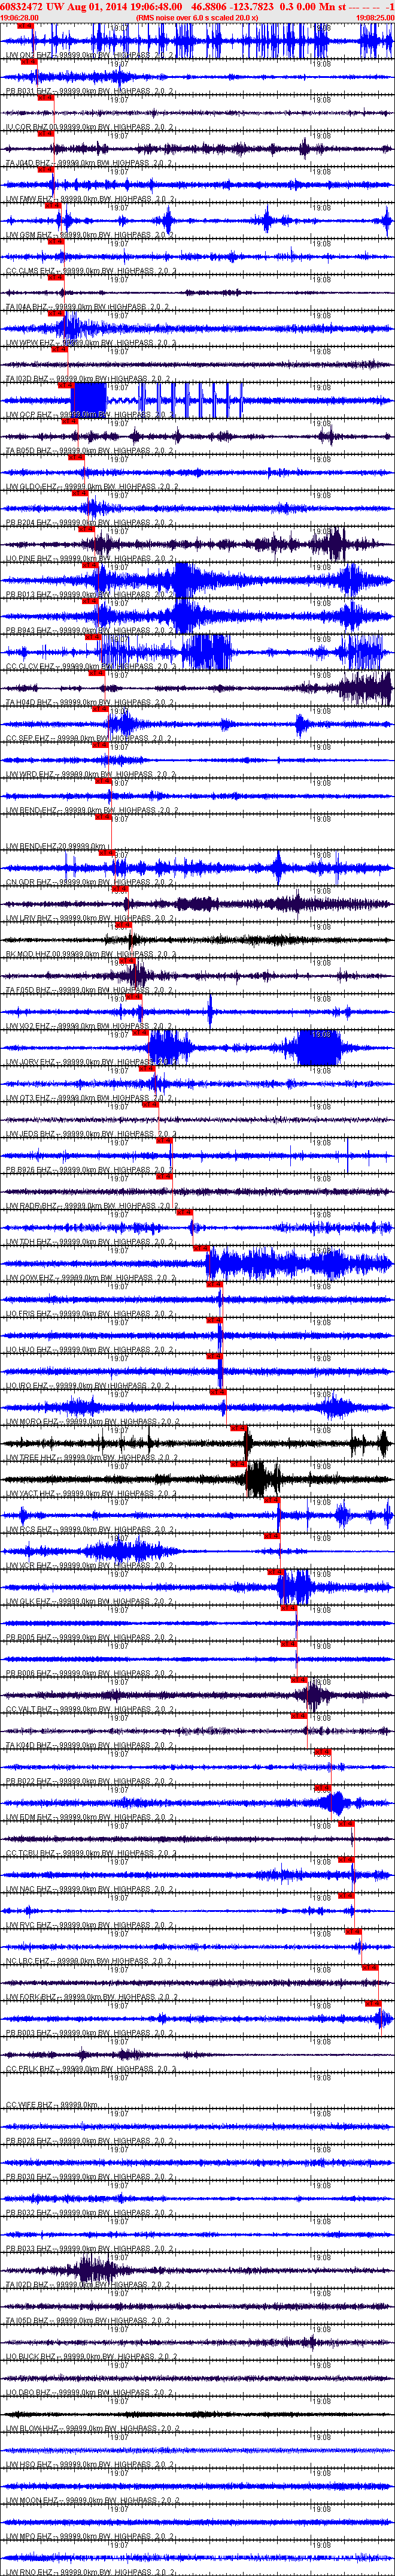Select the PB B926 EHZ trace label
Image resolution: width=395 pixels, height=2576 pixels.
click(x=91, y=1171)
